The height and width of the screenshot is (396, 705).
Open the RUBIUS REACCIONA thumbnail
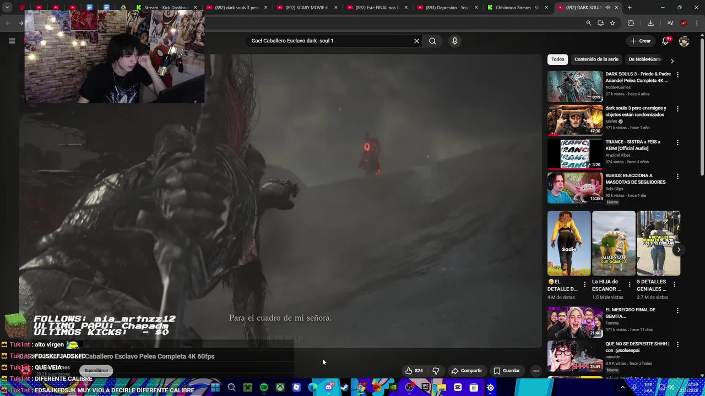pos(575,188)
